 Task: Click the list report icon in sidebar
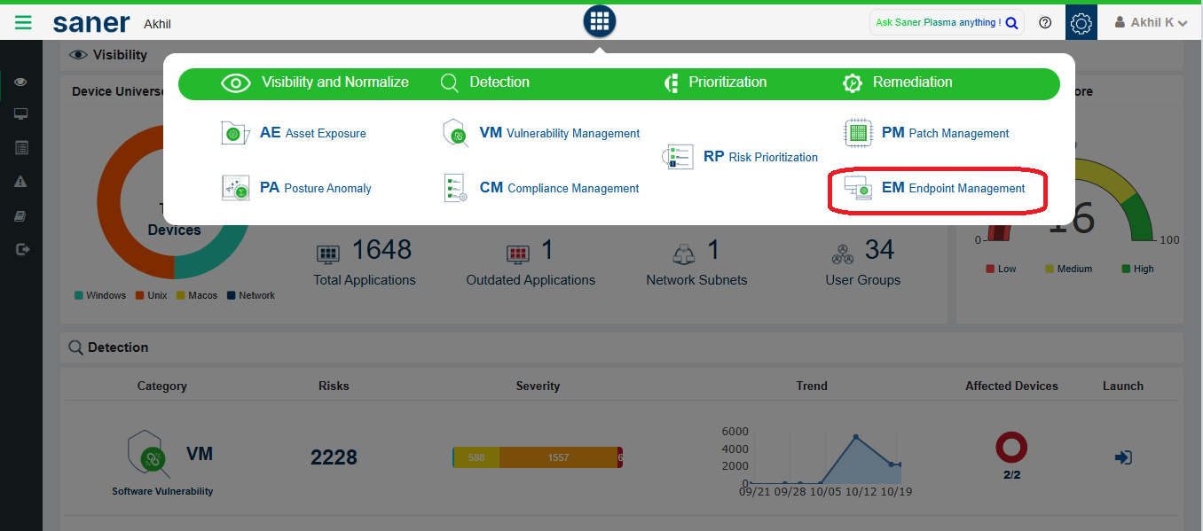(x=21, y=148)
